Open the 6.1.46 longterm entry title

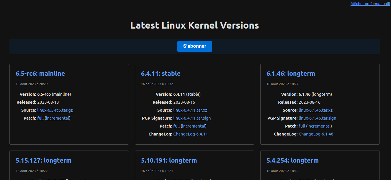(291, 73)
